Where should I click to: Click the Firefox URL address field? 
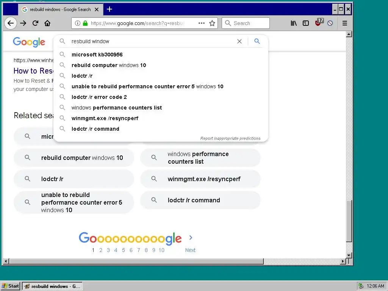tap(144, 23)
